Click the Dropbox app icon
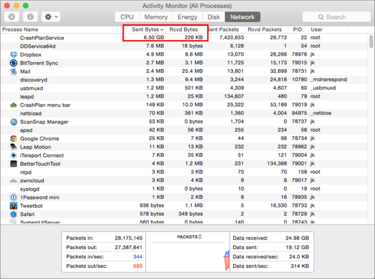 (x=14, y=55)
